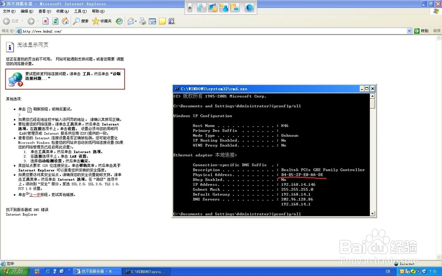Click the blue help question mark icon
Screen dimensions: 442x276
[x=249, y=8]
